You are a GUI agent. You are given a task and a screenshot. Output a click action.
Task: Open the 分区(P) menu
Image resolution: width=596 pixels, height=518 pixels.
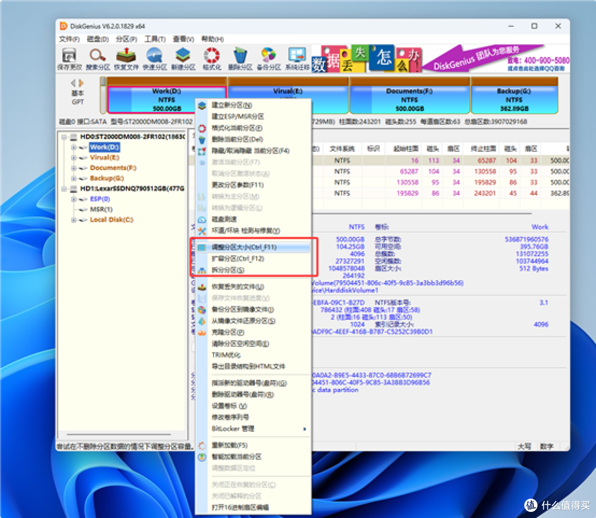[126, 39]
